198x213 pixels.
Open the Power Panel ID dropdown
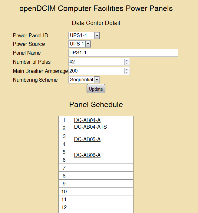pyautogui.click(x=84, y=35)
